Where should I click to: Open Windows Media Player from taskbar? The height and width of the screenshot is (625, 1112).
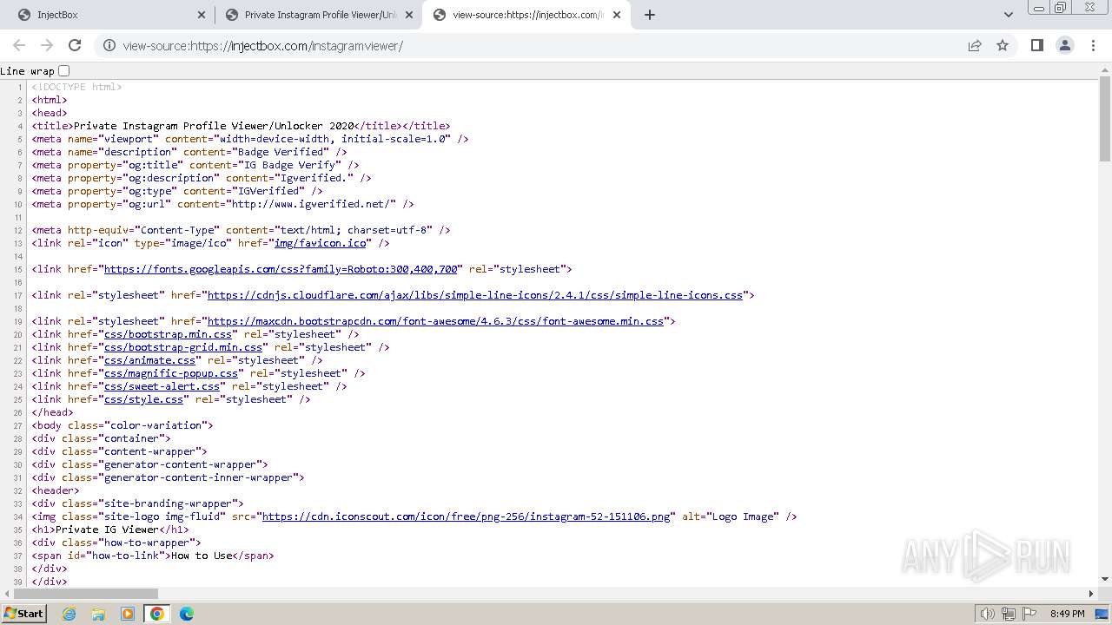[128, 614]
